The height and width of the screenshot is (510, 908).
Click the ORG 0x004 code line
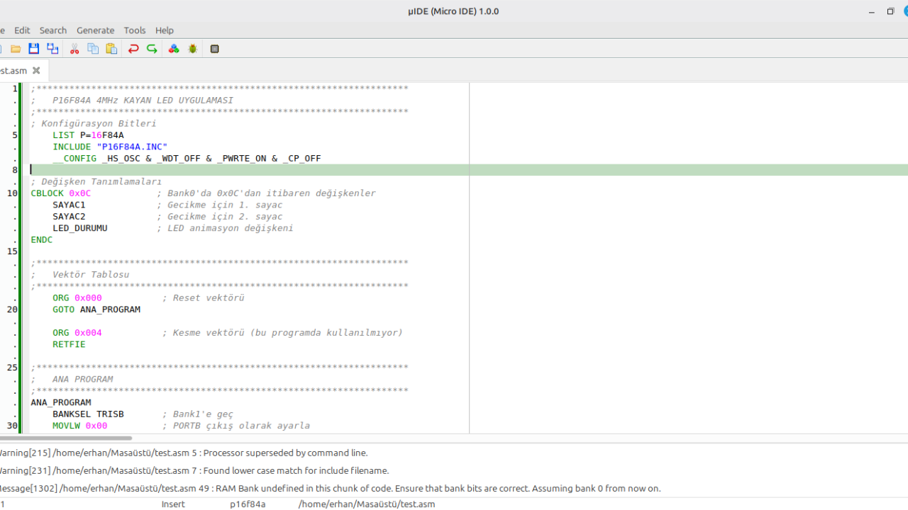tap(77, 333)
